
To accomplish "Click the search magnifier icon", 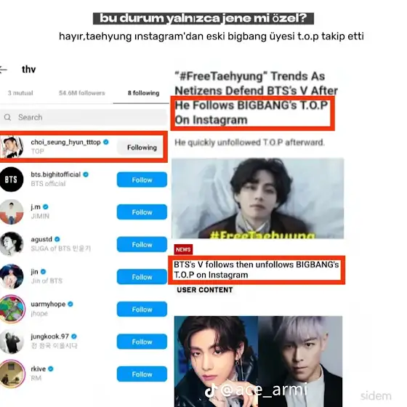I will point(7,117).
